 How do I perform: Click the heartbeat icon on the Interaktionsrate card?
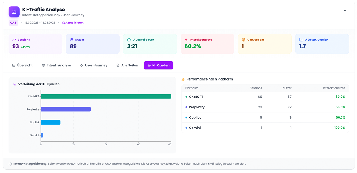pos(186,39)
